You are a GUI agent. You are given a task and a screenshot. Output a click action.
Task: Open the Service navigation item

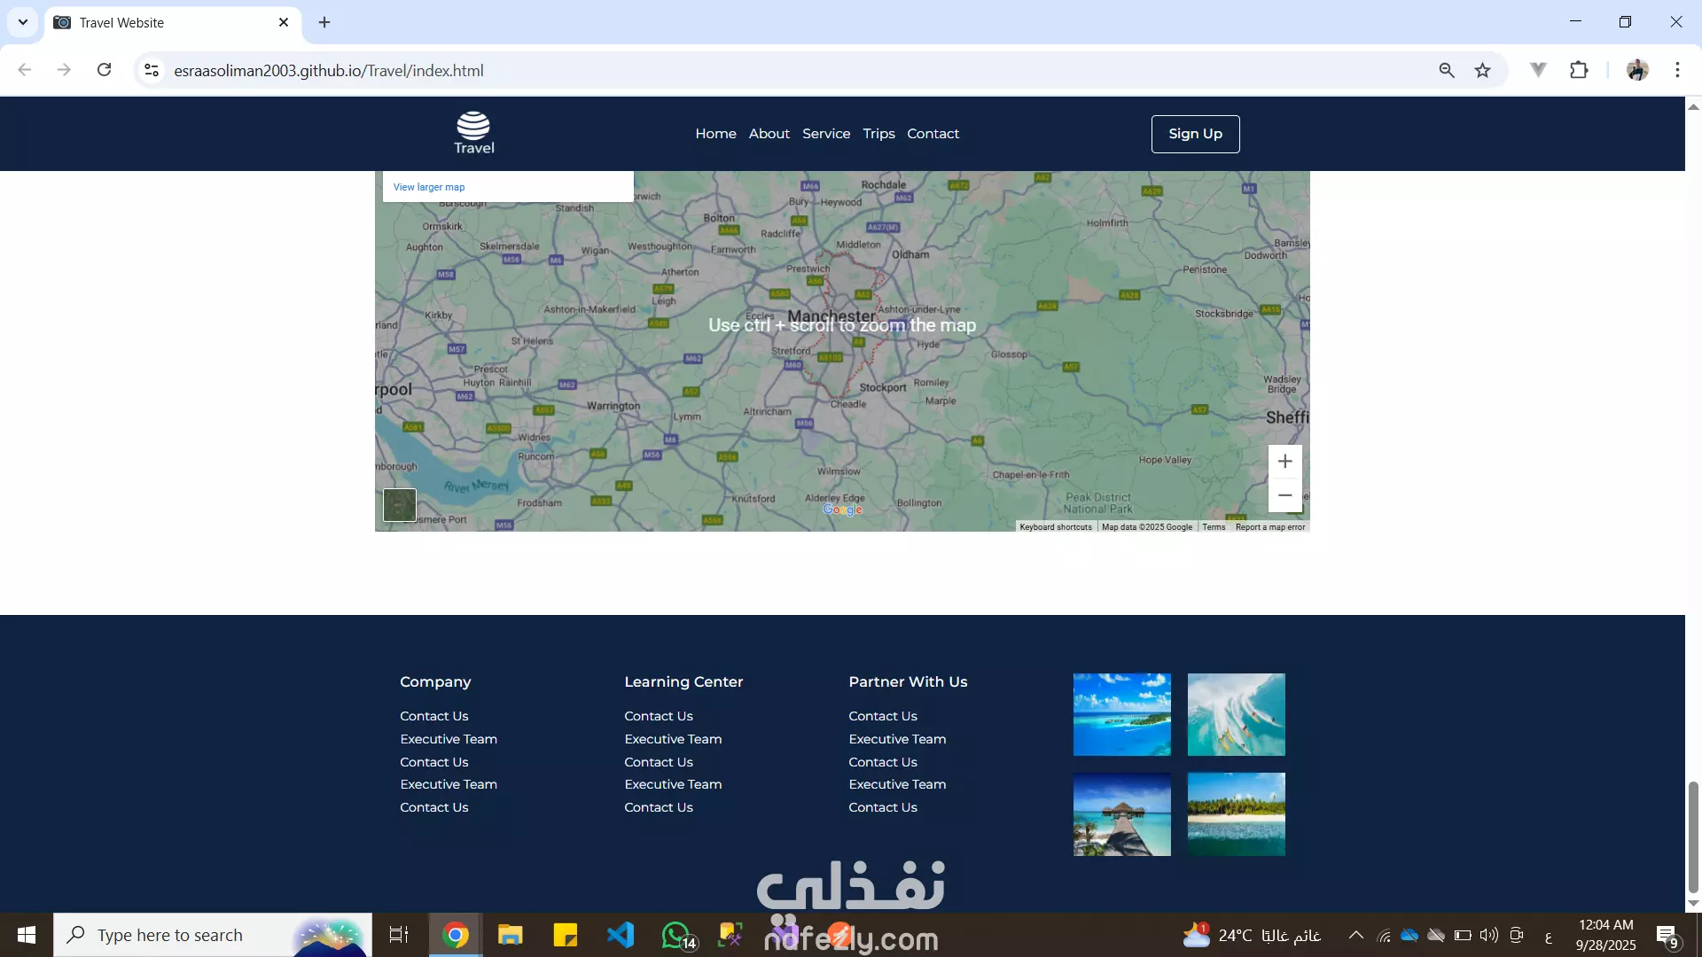point(826,134)
